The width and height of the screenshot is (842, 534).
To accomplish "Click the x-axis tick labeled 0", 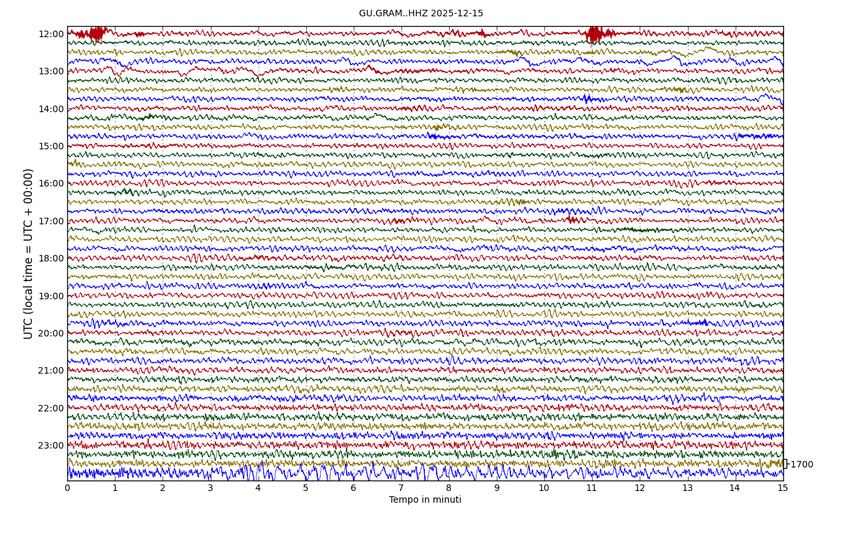I will 67,488.
